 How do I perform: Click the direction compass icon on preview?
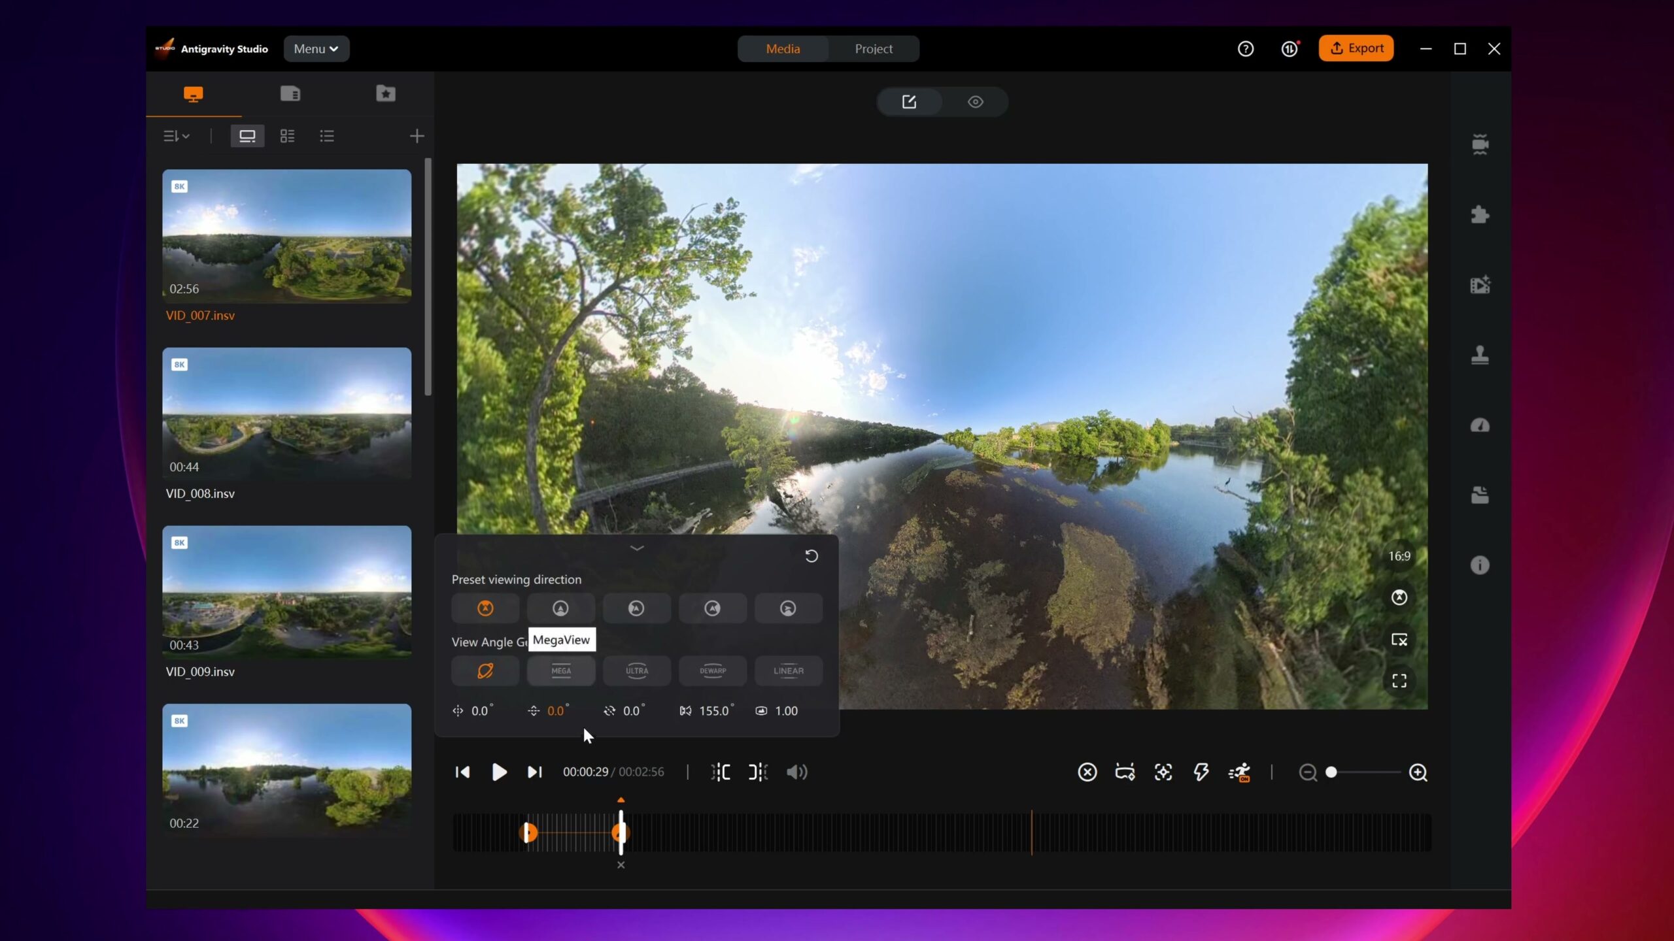(x=1399, y=597)
